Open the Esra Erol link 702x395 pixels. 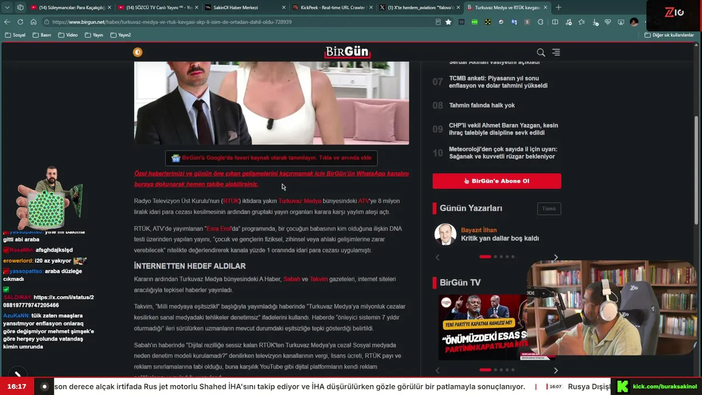(x=218, y=229)
